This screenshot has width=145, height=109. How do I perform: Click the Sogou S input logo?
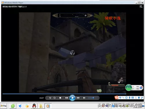pos(116,98)
